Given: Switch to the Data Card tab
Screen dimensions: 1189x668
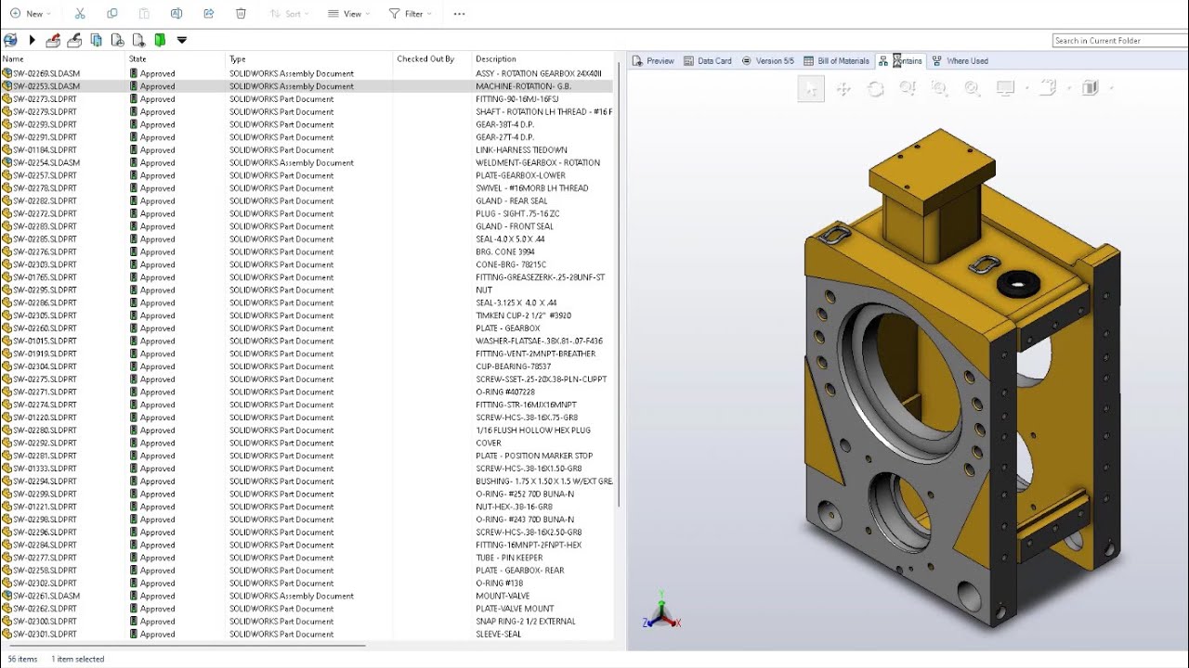Looking at the screenshot, I should point(708,61).
